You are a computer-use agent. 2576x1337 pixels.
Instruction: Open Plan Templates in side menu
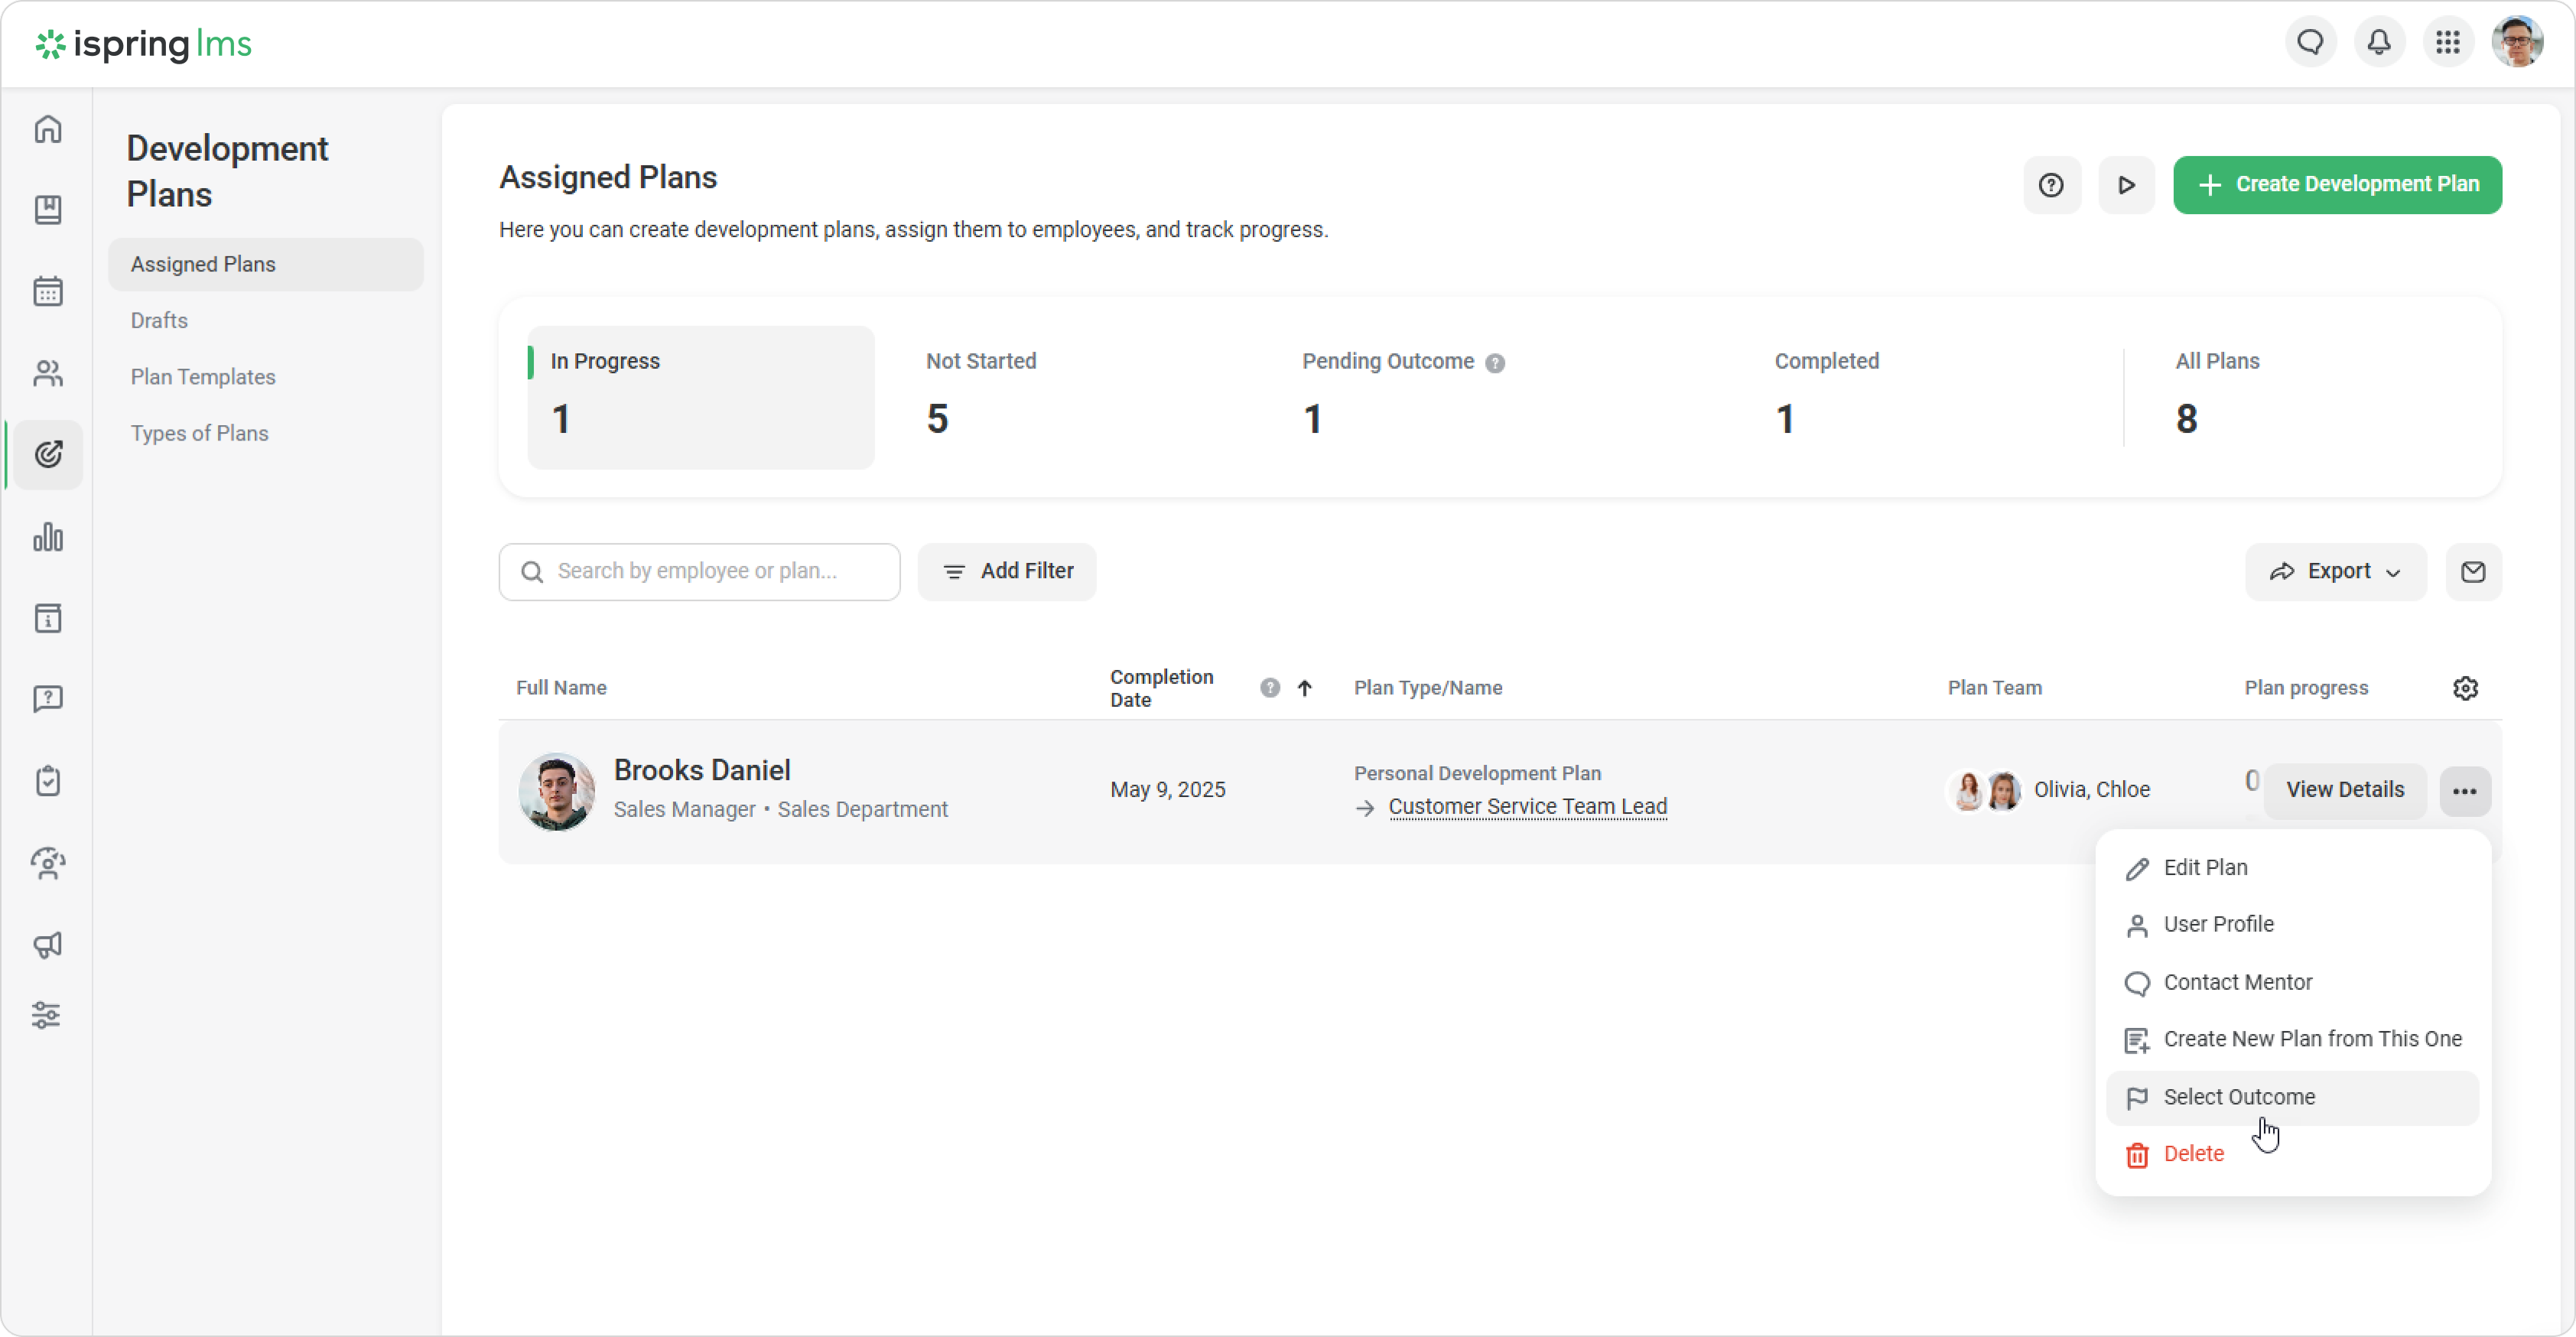coord(203,377)
